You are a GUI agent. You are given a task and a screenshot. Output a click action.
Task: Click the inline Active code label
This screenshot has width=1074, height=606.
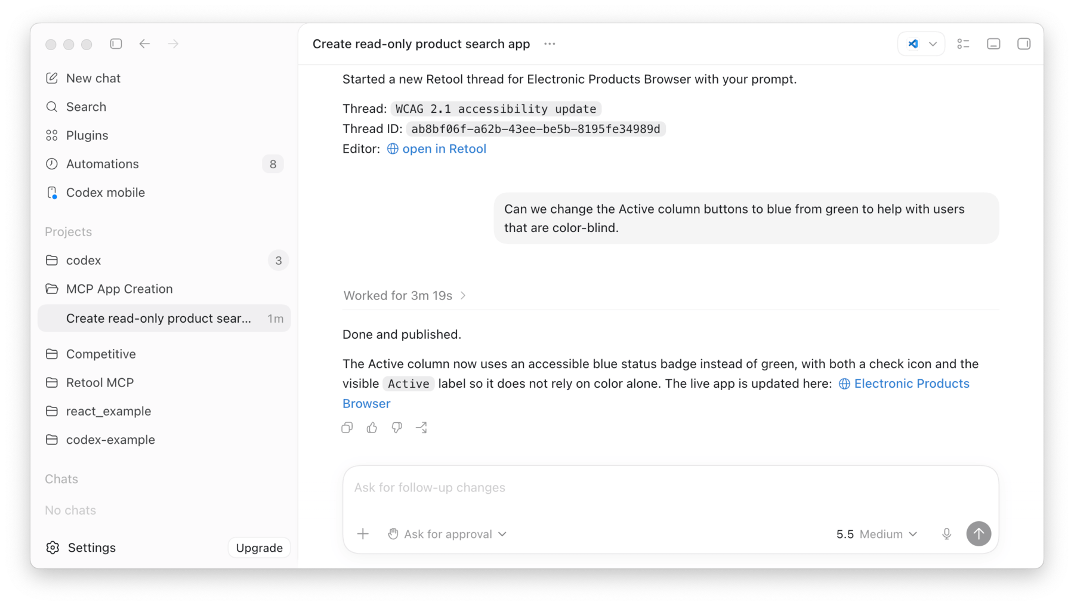click(408, 384)
